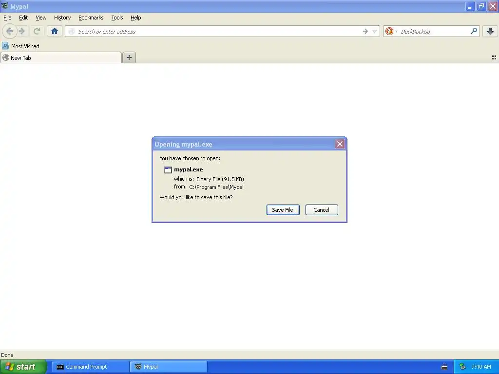Open the File menu
499x374 pixels.
click(7, 18)
